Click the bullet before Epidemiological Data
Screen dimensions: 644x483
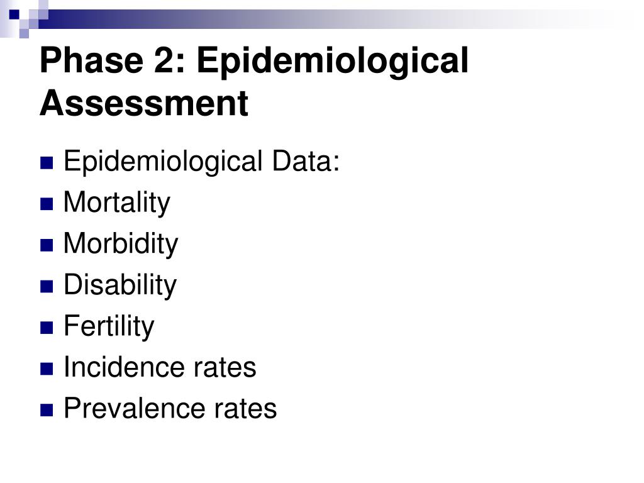pyautogui.click(x=47, y=163)
